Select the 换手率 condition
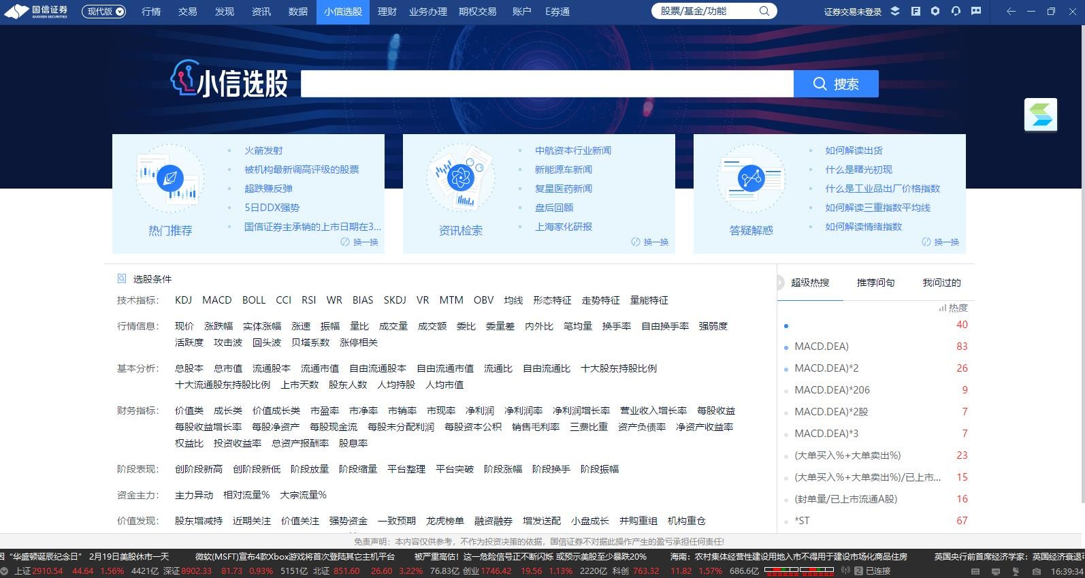 [x=617, y=326]
